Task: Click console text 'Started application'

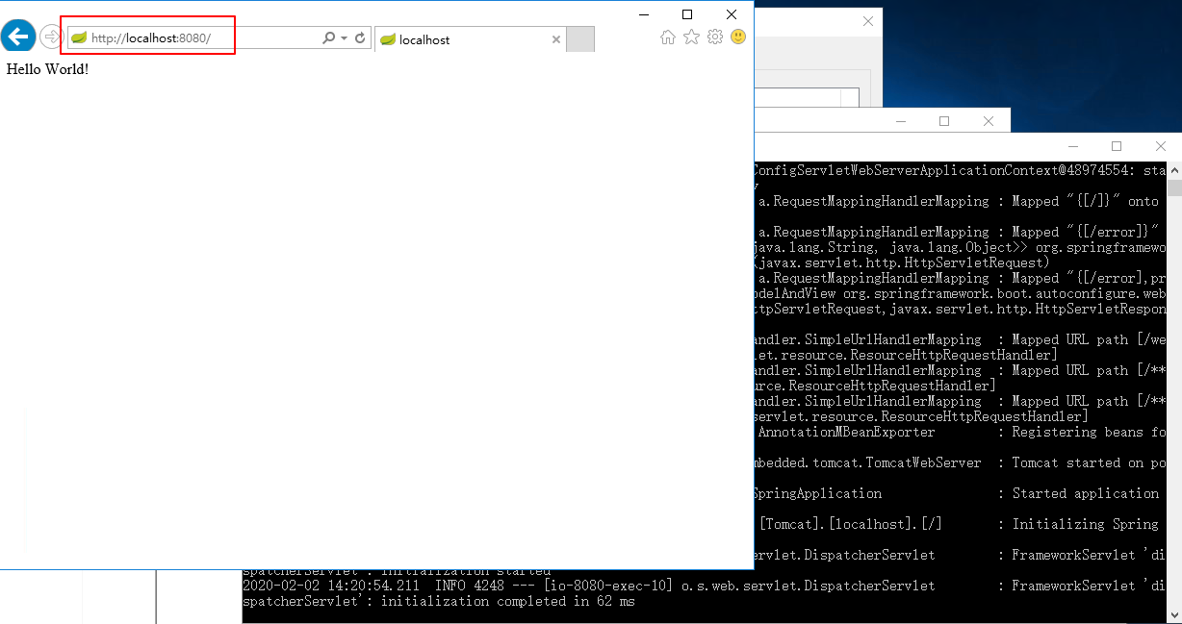Action: point(1086,493)
